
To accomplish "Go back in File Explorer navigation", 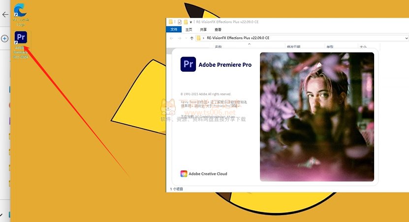I will [x=171, y=38].
